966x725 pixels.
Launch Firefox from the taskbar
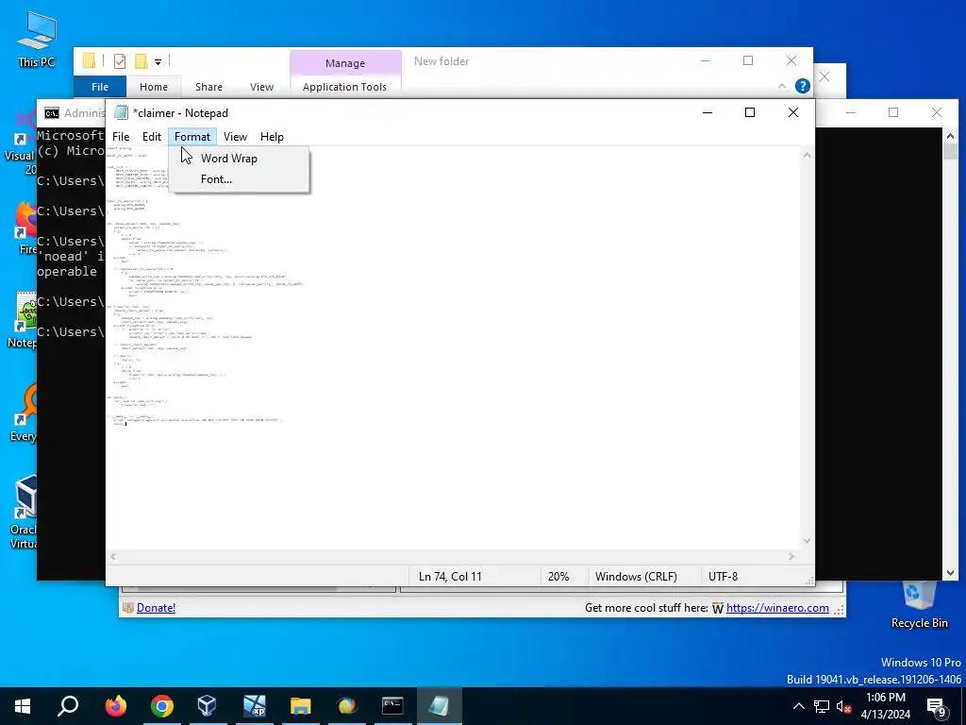[116, 706]
